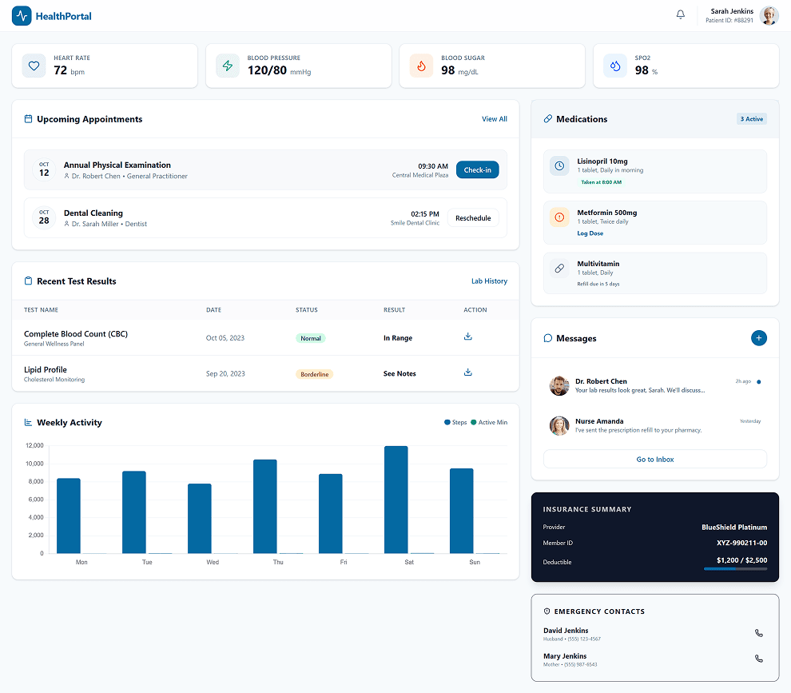Click the HealthPortal logo icon

22,16
